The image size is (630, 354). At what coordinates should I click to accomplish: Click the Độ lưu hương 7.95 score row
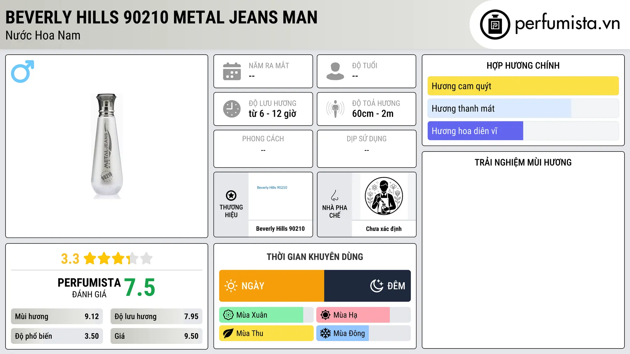(x=156, y=317)
